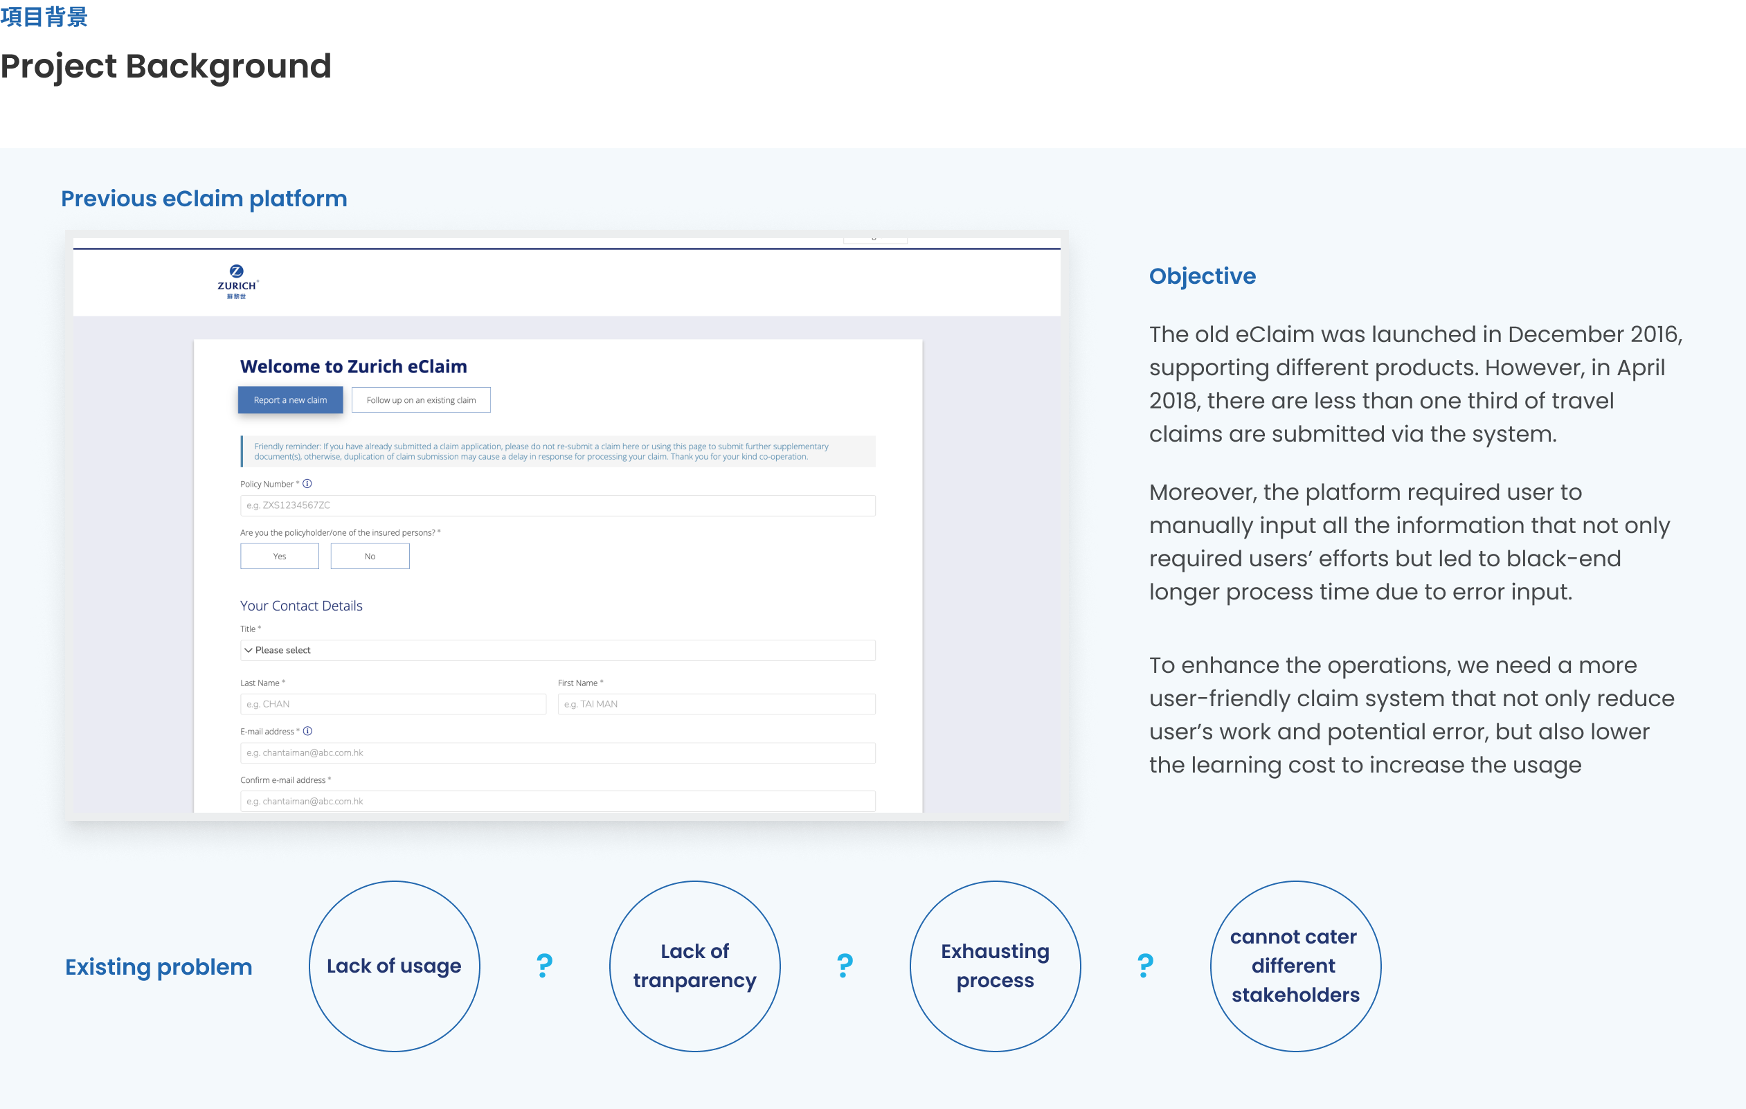Click the First Name input field
This screenshot has width=1746, height=1109.
click(x=717, y=704)
